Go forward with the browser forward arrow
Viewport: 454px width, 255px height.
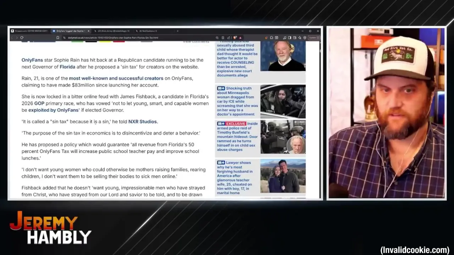tap(16, 38)
